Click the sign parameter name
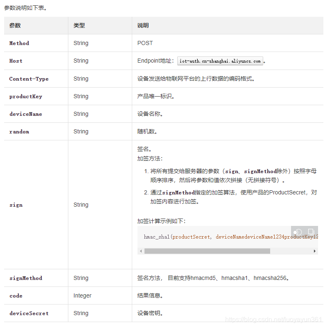 [x=16, y=205]
